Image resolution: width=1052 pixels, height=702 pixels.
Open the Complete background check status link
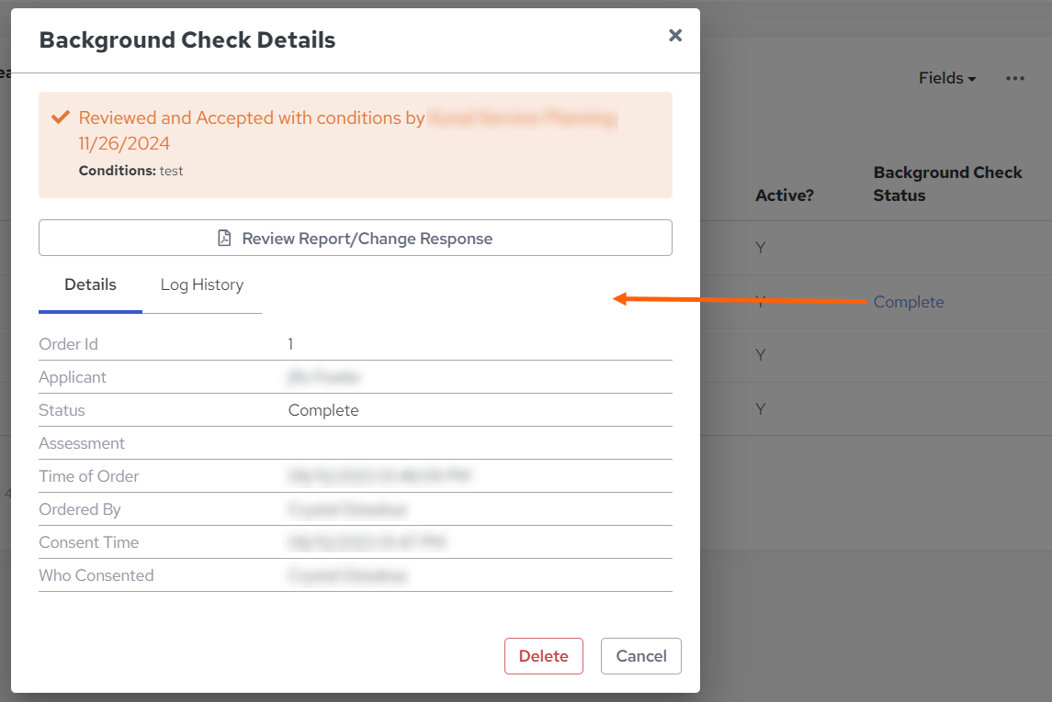pos(908,302)
